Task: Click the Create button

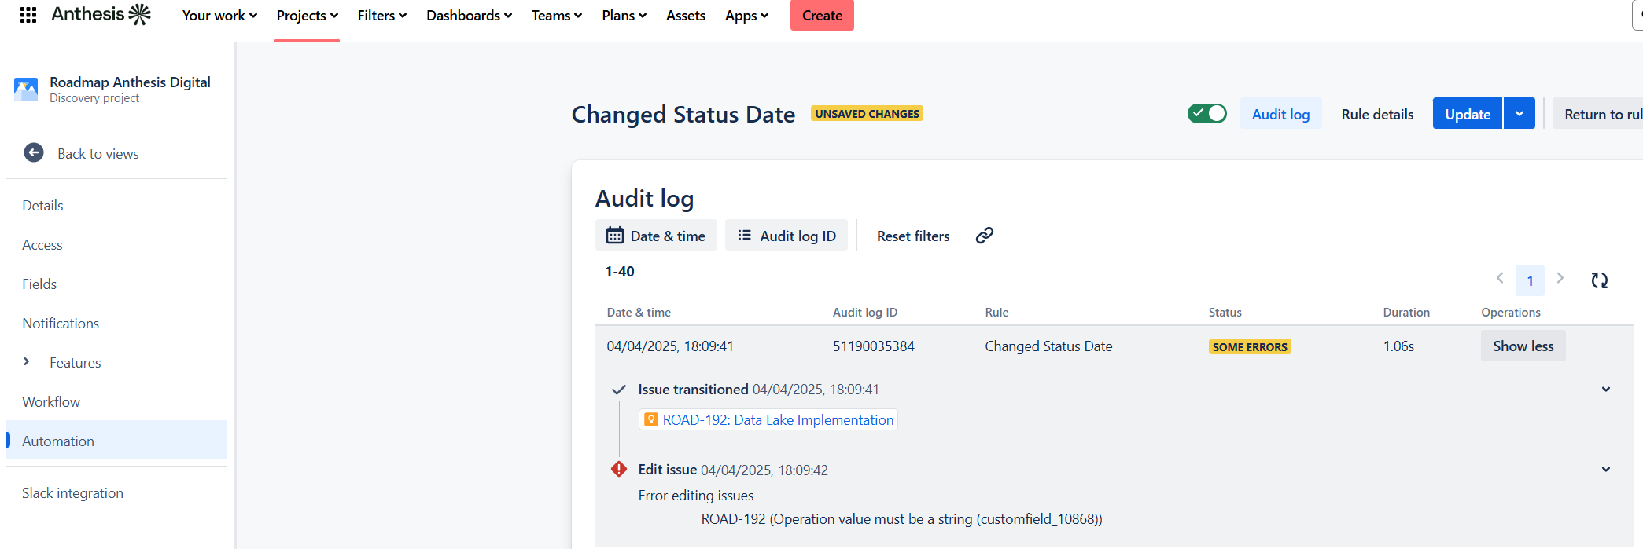Action: (x=822, y=15)
